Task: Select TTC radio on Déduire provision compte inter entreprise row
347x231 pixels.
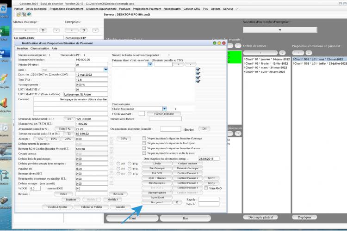Action: coord(130,164)
